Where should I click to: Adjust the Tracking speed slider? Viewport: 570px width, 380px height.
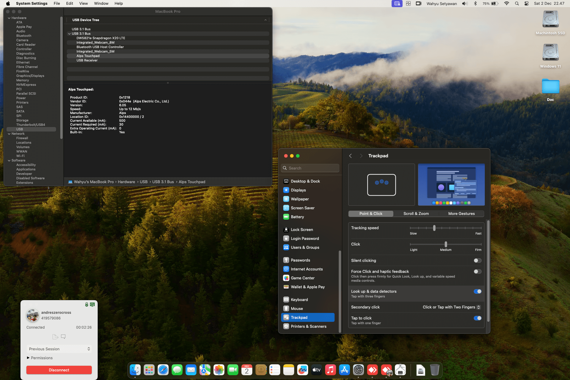[434, 228]
